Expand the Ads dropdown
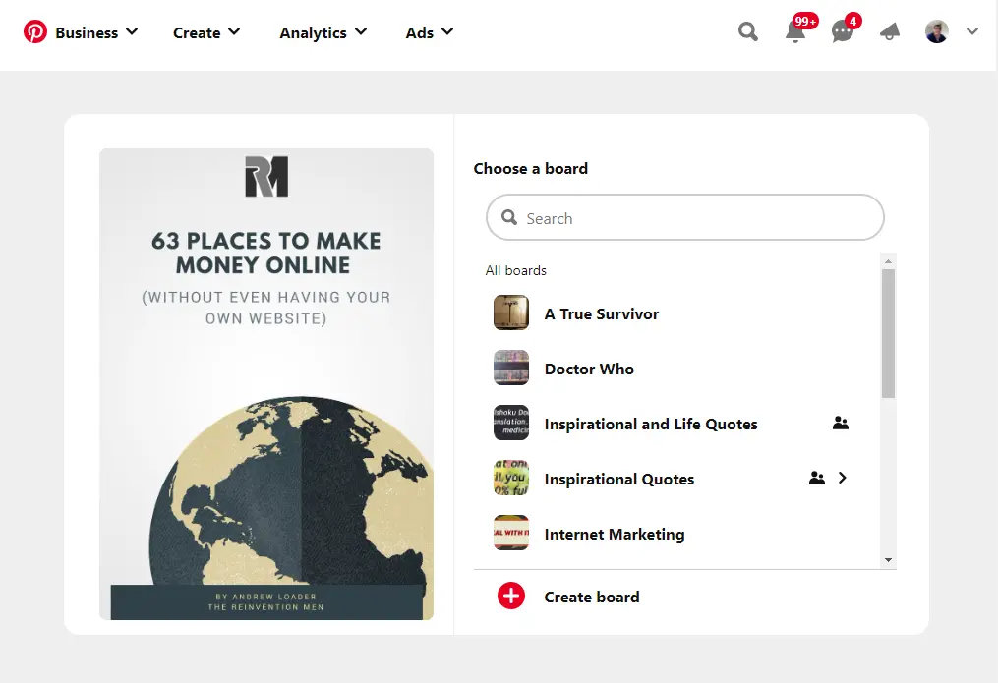 (x=430, y=32)
